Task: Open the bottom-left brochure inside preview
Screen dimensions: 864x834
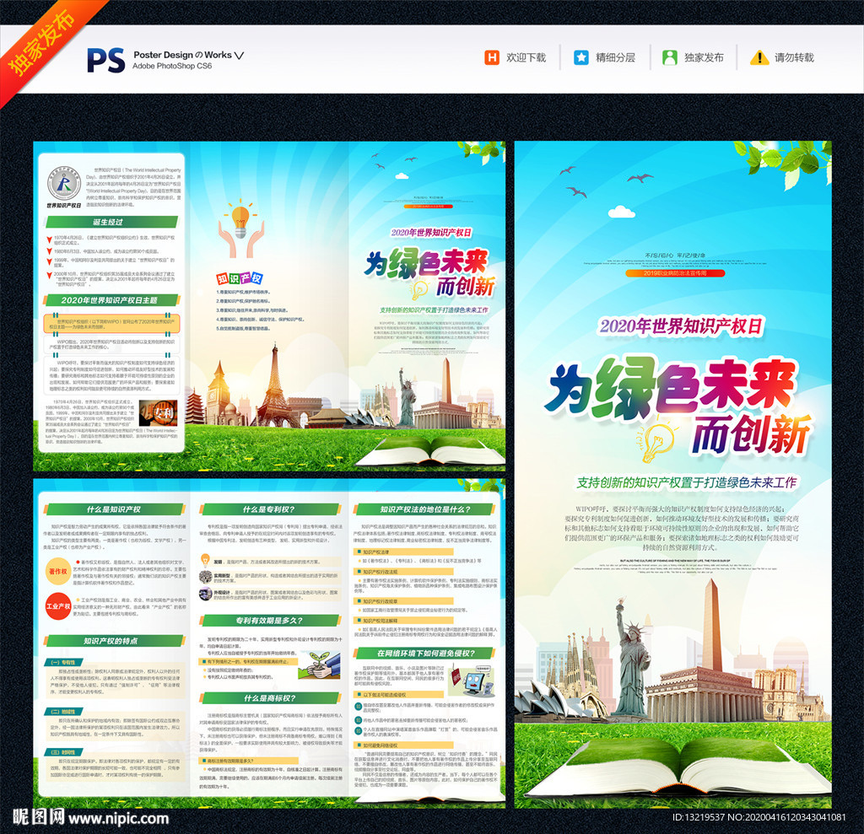Action: click(x=269, y=643)
